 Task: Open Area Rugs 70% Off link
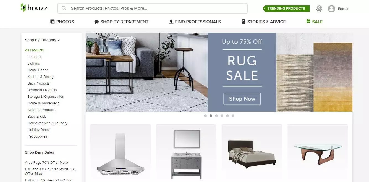(46, 163)
